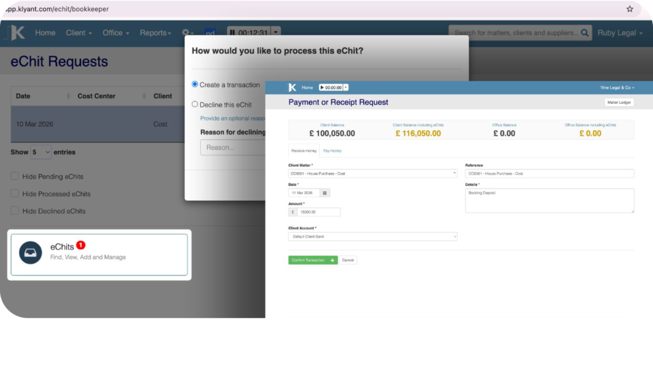The width and height of the screenshot is (653, 367).
Task: Enable Hide Pending eChits checkbox
Action: (x=15, y=176)
